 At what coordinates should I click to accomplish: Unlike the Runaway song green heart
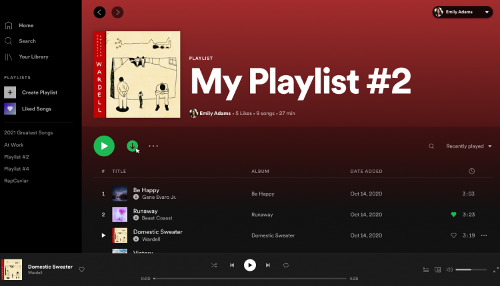(x=454, y=215)
